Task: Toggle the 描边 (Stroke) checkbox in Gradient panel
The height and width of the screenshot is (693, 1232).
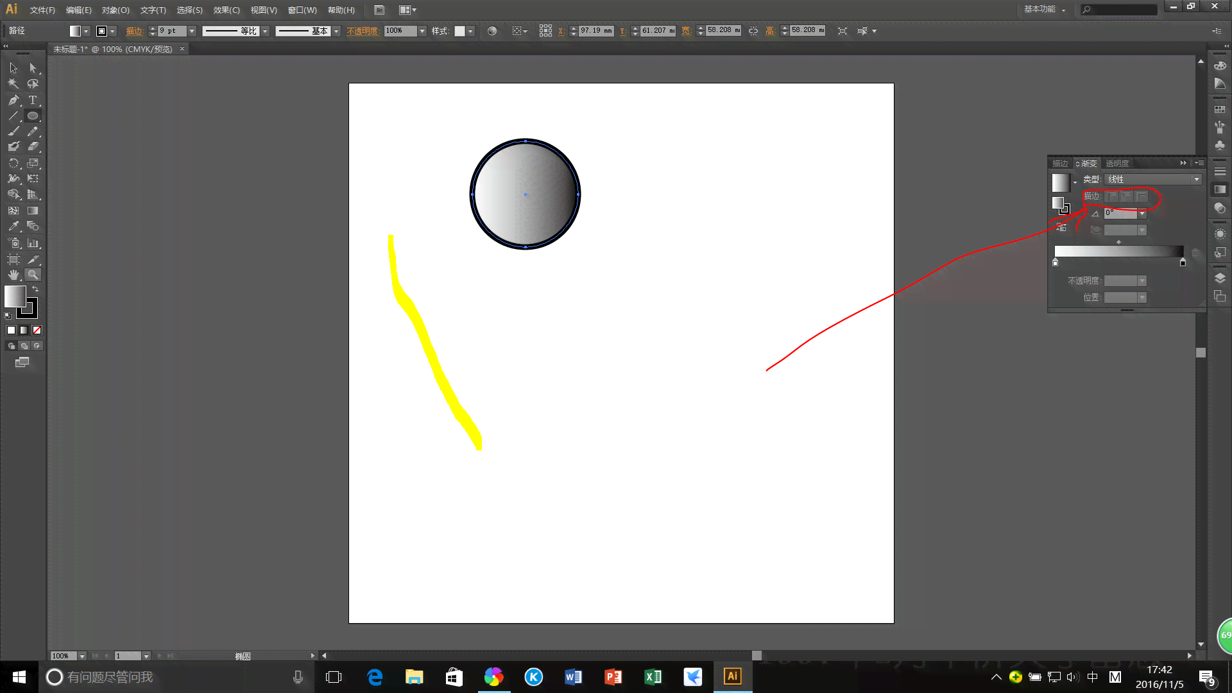Action: [1112, 196]
